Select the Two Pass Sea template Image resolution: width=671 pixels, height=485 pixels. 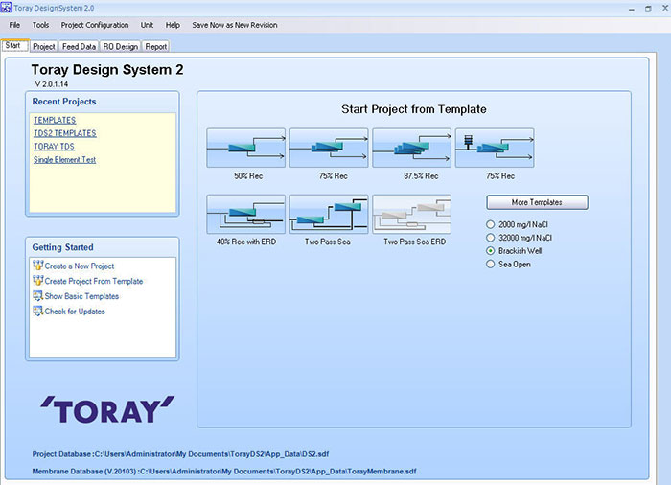(329, 214)
